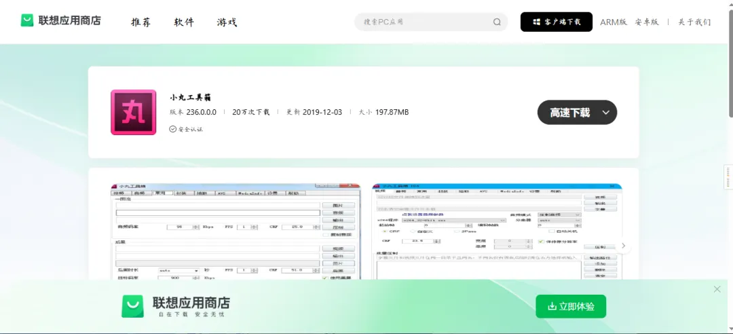Click the banner 联想应用商店 logo icon
The height and width of the screenshot is (334, 733).
(133, 306)
